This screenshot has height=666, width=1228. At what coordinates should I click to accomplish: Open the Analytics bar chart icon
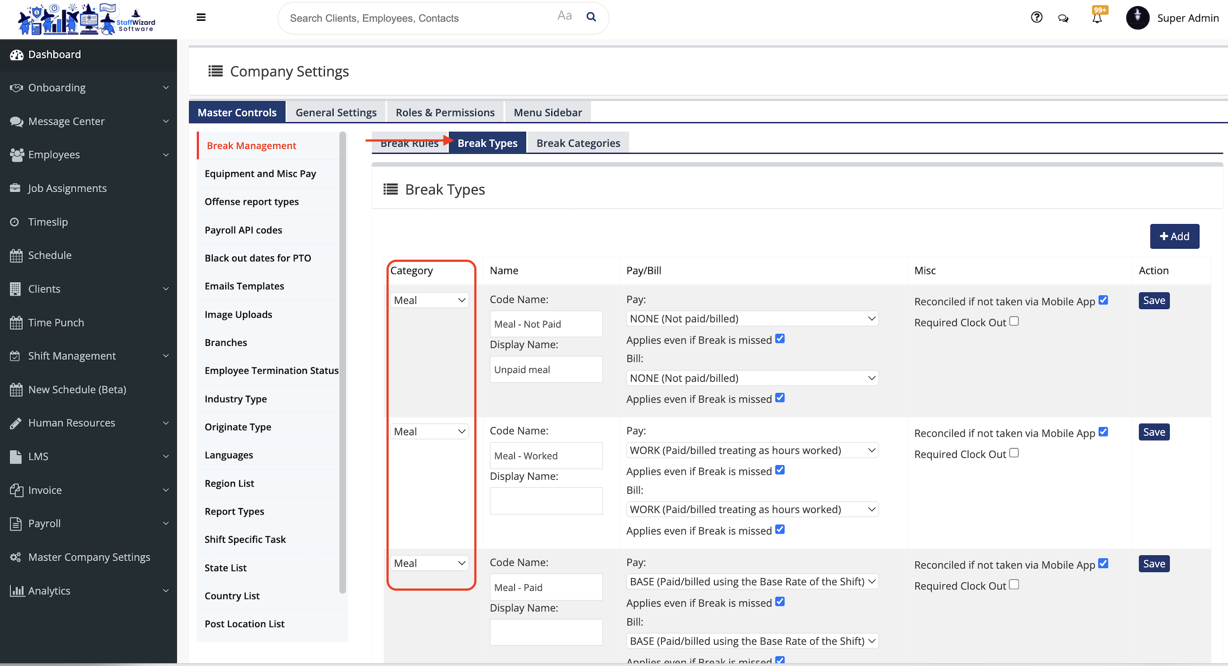18,591
